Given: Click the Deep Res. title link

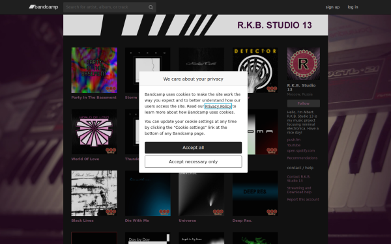Looking at the screenshot, I should pyautogui.click(x=242, y=221).
